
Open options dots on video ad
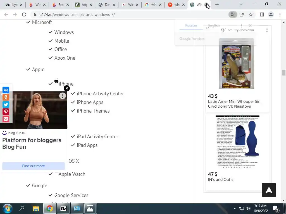[62, 96]
